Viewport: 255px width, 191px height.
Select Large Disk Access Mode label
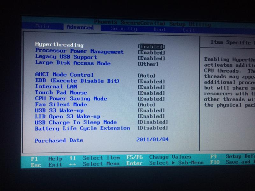coord(73,63)
